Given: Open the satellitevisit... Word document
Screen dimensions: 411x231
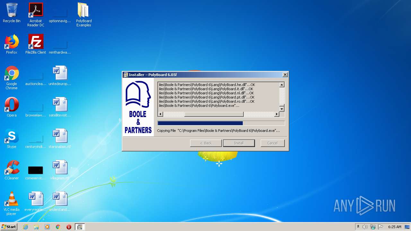Looking at the screenshot, I should coord(60,107).
